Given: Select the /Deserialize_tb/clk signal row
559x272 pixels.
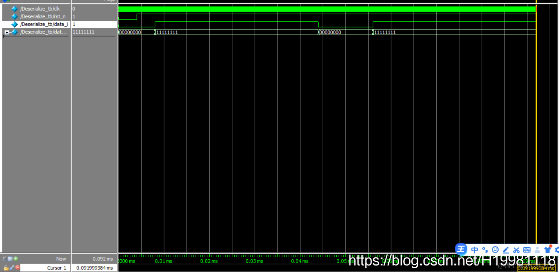Looking at the screenshot, I should click(x=36, y=8).
